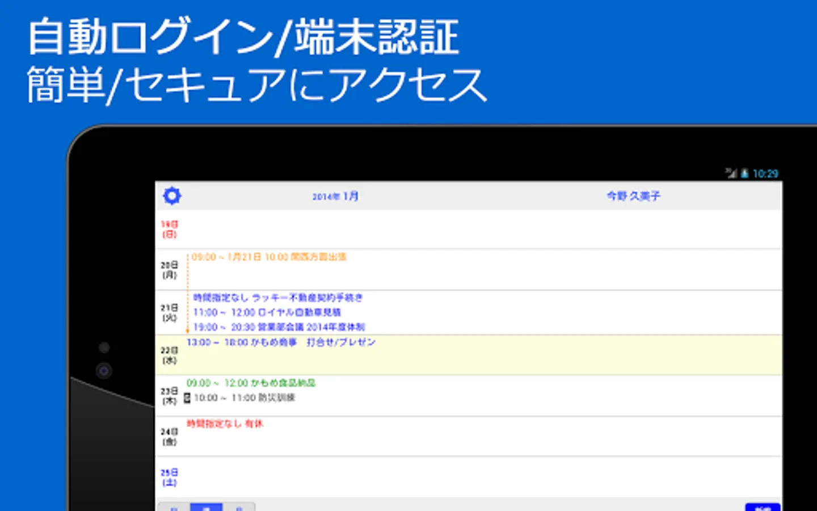The image size is (817, 511).
Task: Select the 22日 (水) date label
Action: [x=169, y=355]
